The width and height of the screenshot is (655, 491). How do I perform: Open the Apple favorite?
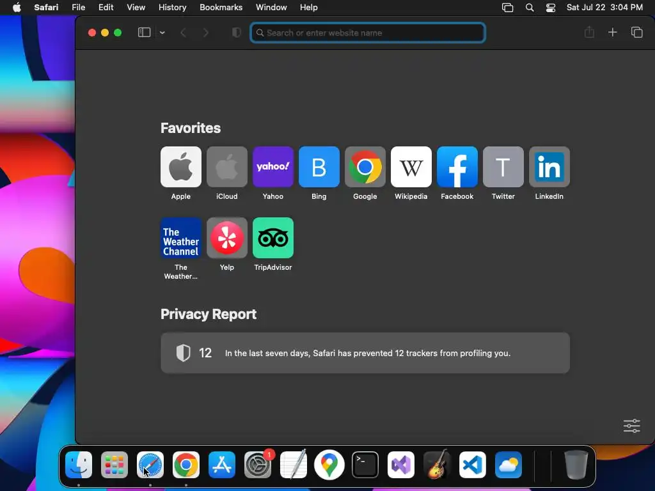(181, 167)
